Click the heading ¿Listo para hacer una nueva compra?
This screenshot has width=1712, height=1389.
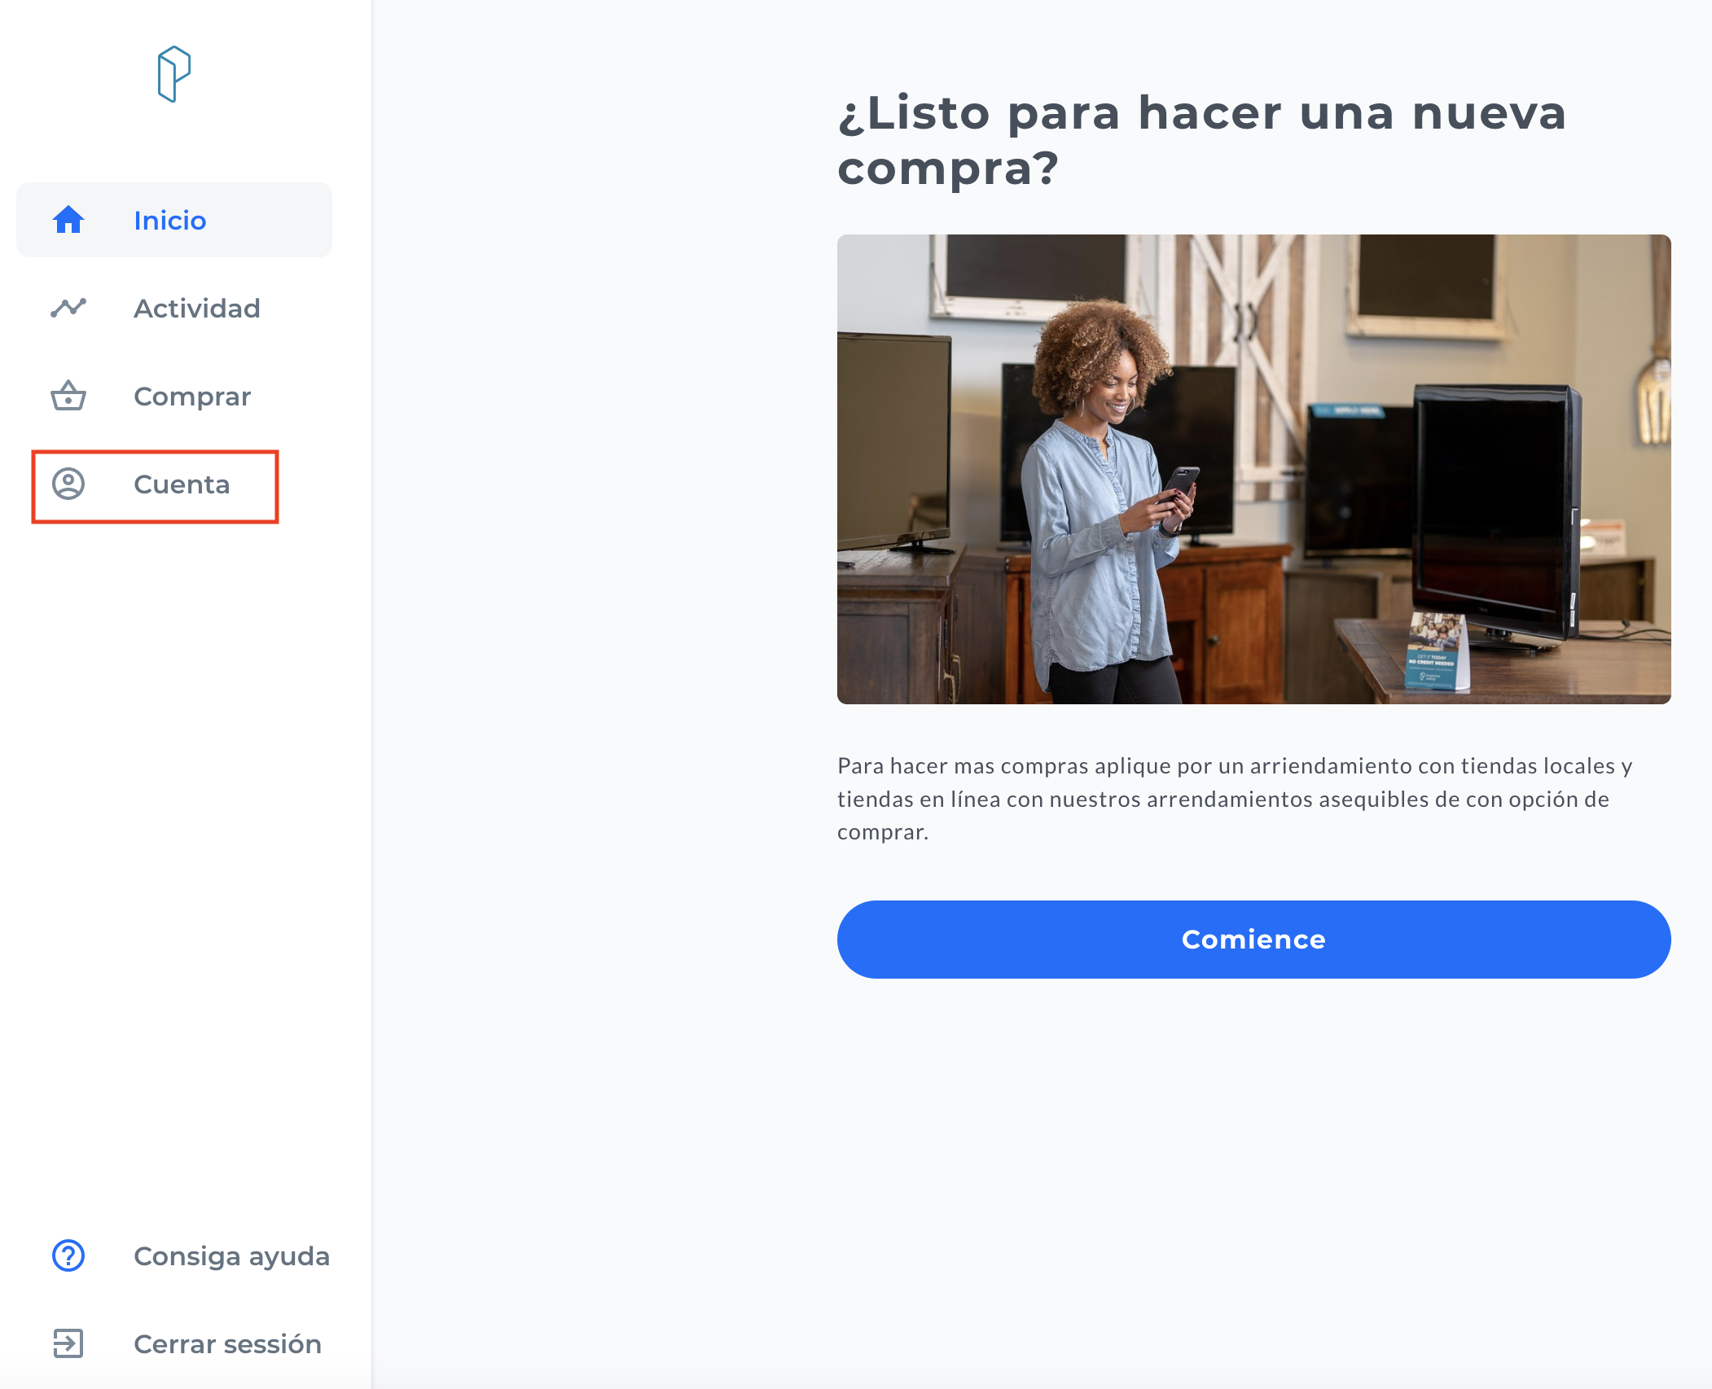pos(1202,140)
